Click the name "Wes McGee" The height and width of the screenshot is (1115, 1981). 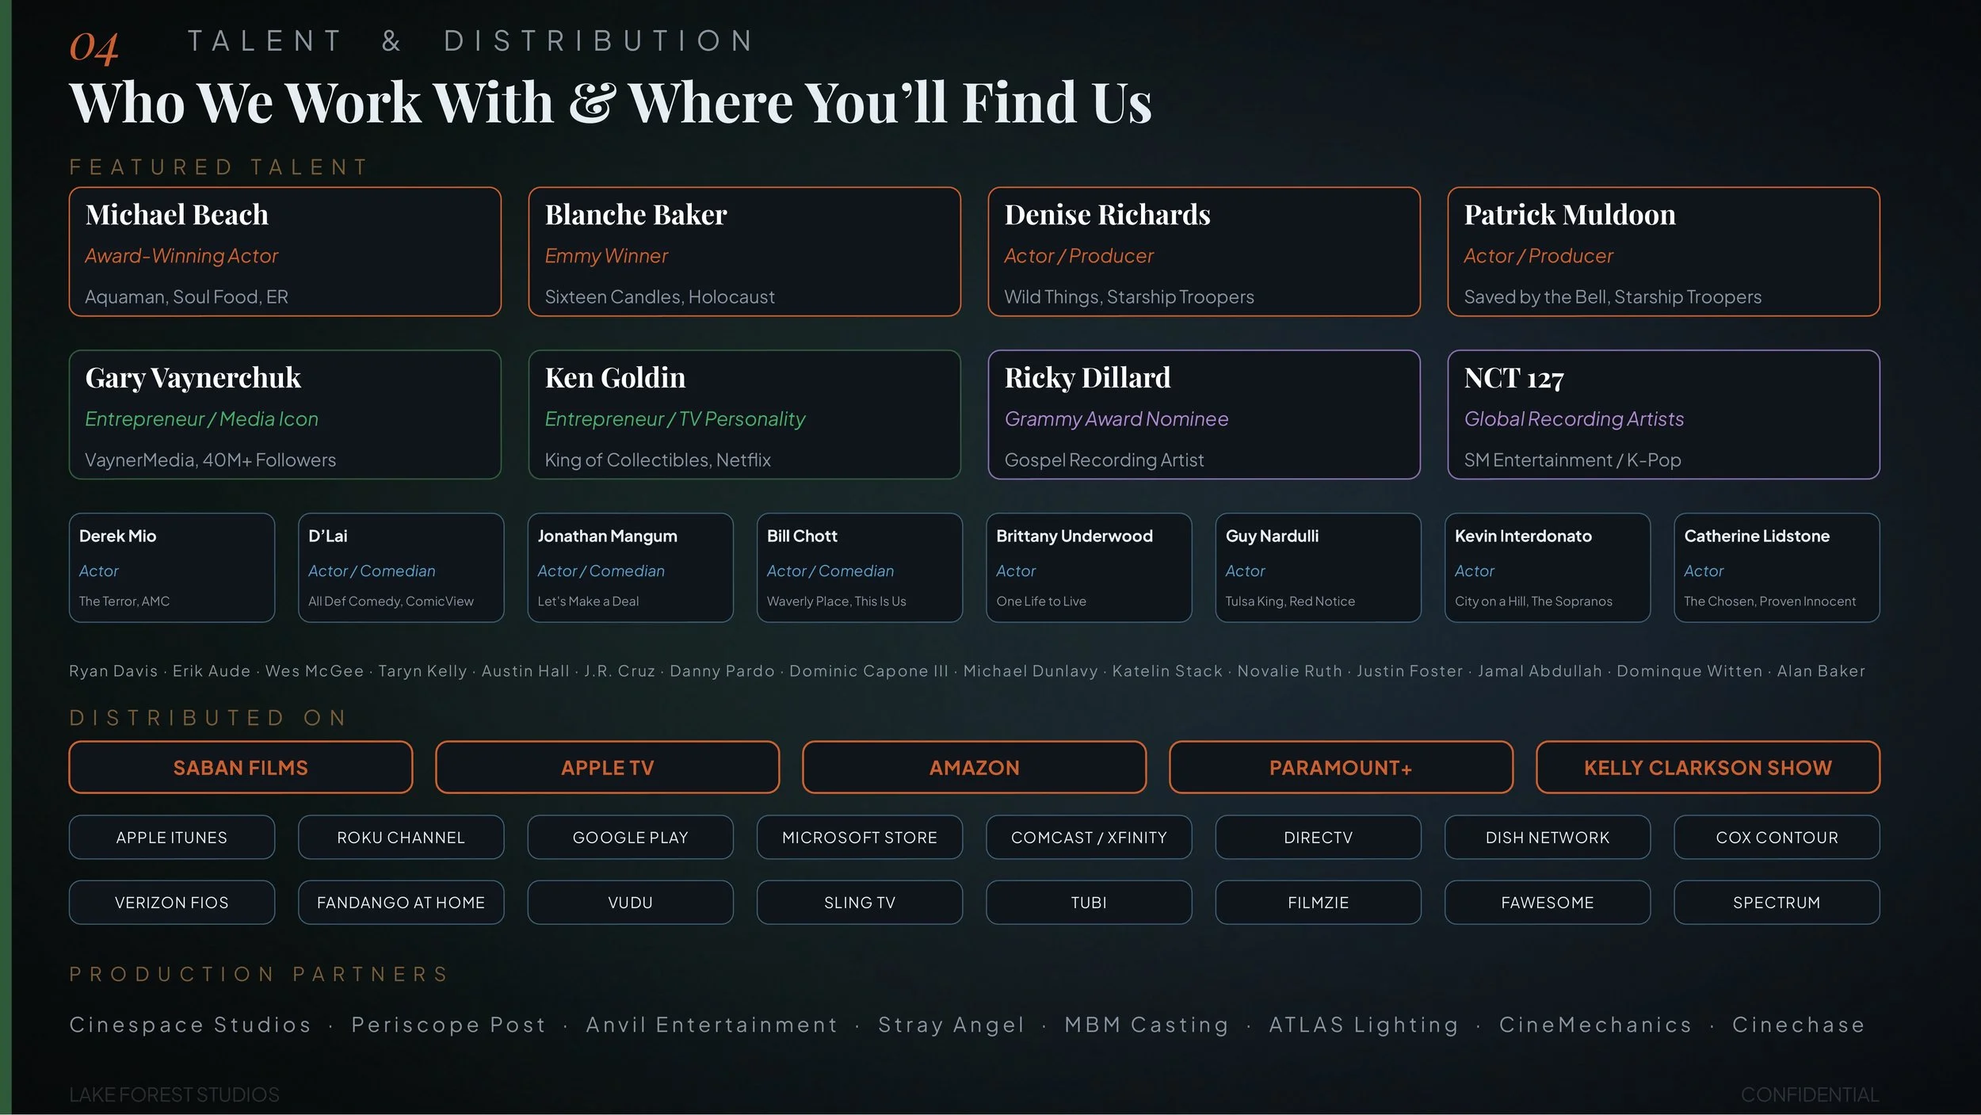315,670
